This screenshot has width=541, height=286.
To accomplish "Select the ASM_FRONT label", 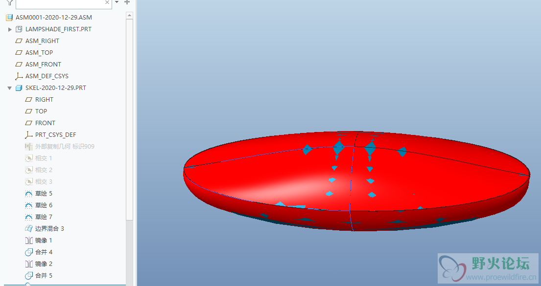I will tap(43, 65).
